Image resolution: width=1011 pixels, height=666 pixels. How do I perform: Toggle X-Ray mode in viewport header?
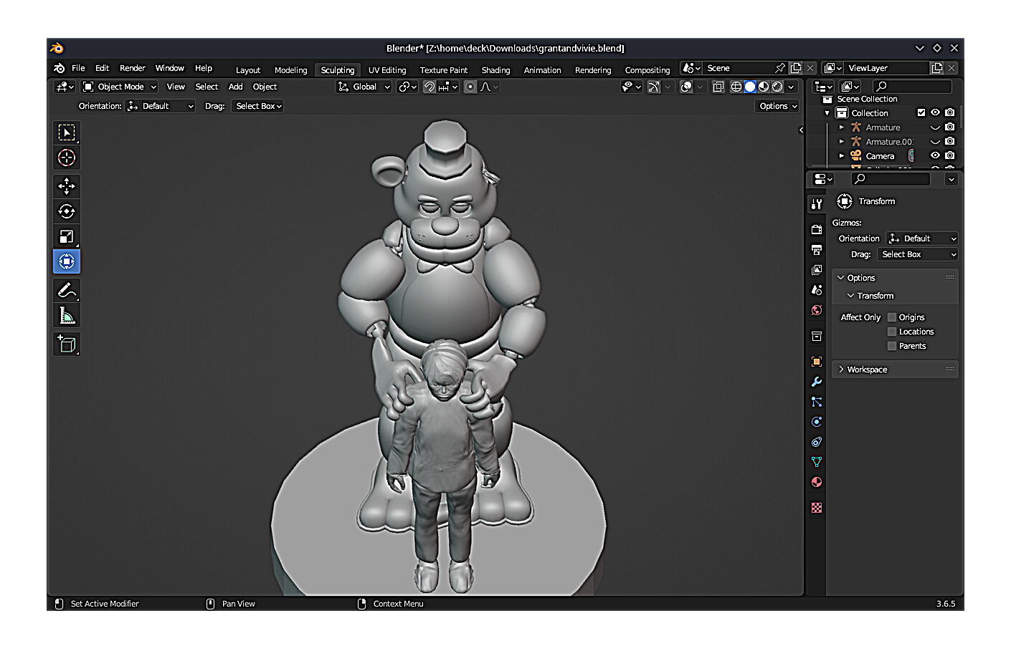pos(718,87)
